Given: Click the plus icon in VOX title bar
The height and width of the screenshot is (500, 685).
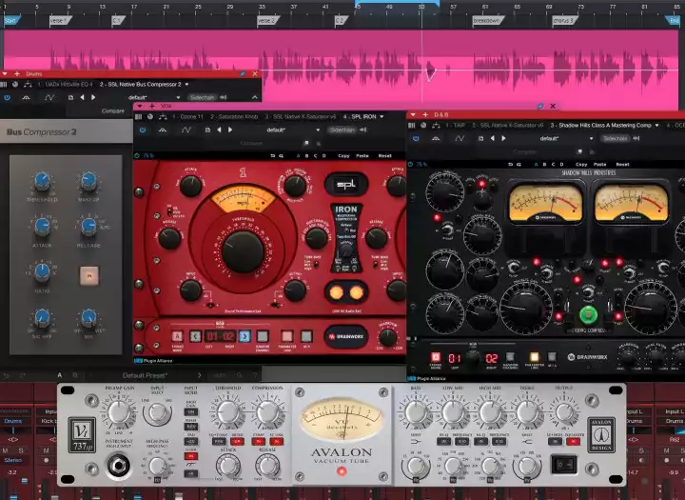Looking at the screenshot, I should 151,106.
